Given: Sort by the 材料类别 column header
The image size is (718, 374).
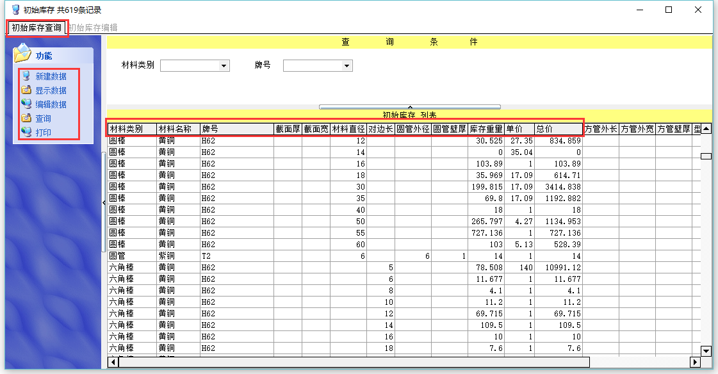Looking at the screenshot, I should tap(133, 129).
